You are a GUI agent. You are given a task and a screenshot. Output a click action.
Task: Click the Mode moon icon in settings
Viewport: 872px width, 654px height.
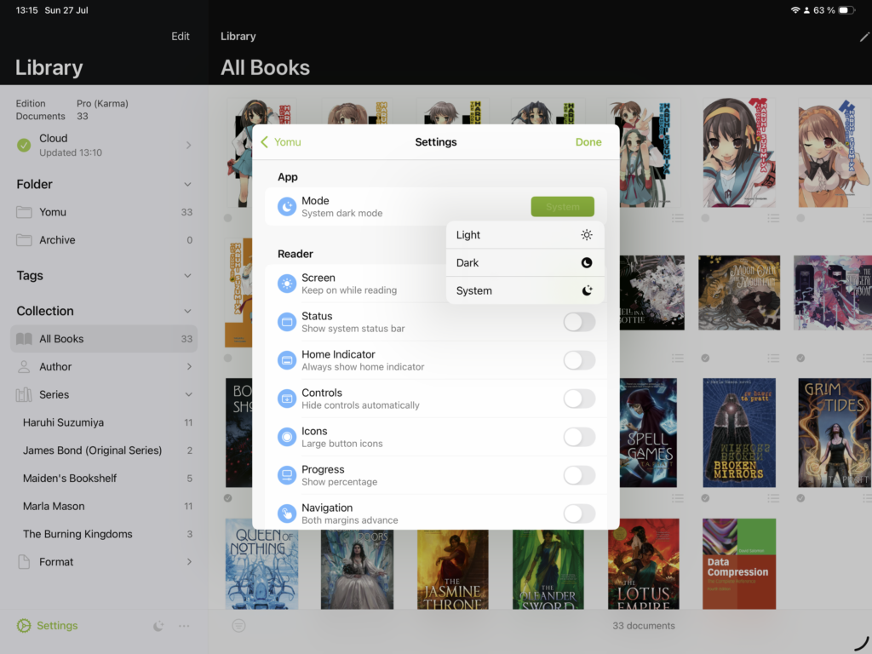287,207
